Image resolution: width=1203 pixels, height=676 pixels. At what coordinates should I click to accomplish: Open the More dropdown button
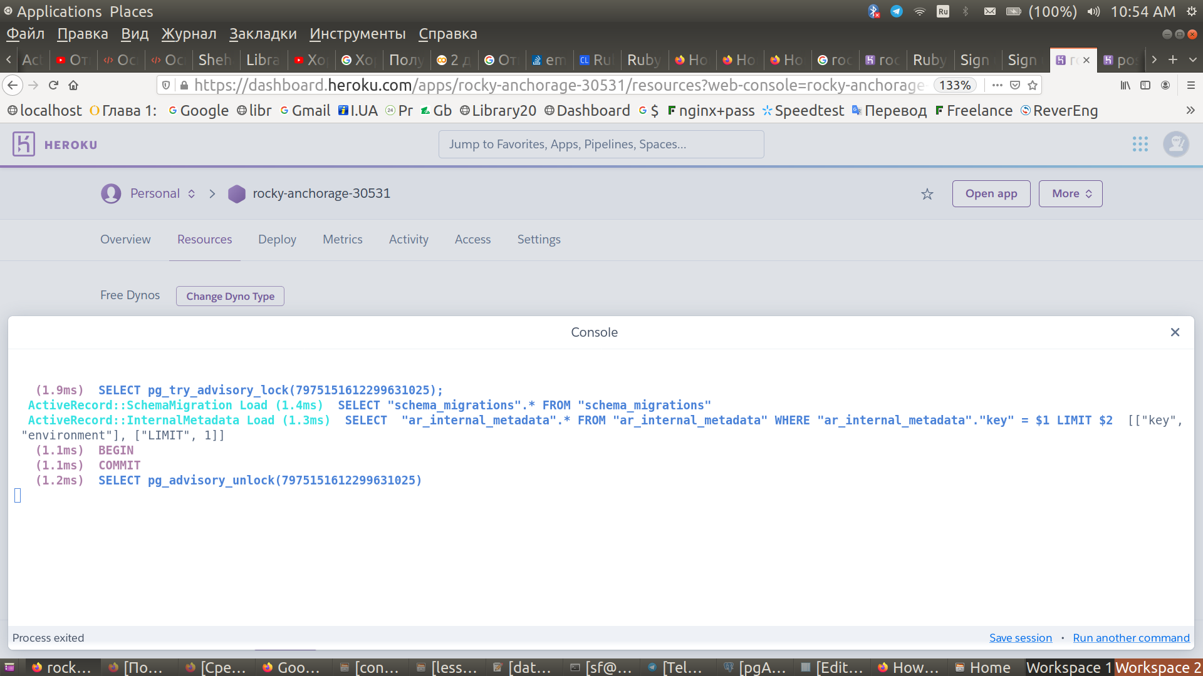(x=1071, y=194)
